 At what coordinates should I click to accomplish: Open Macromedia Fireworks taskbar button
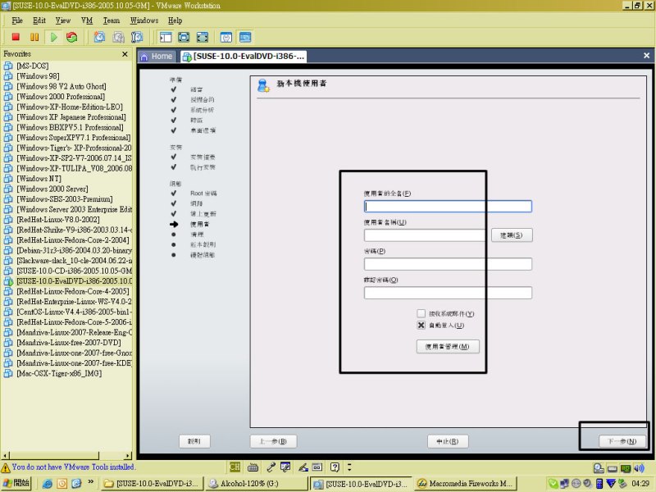point(466,484)
